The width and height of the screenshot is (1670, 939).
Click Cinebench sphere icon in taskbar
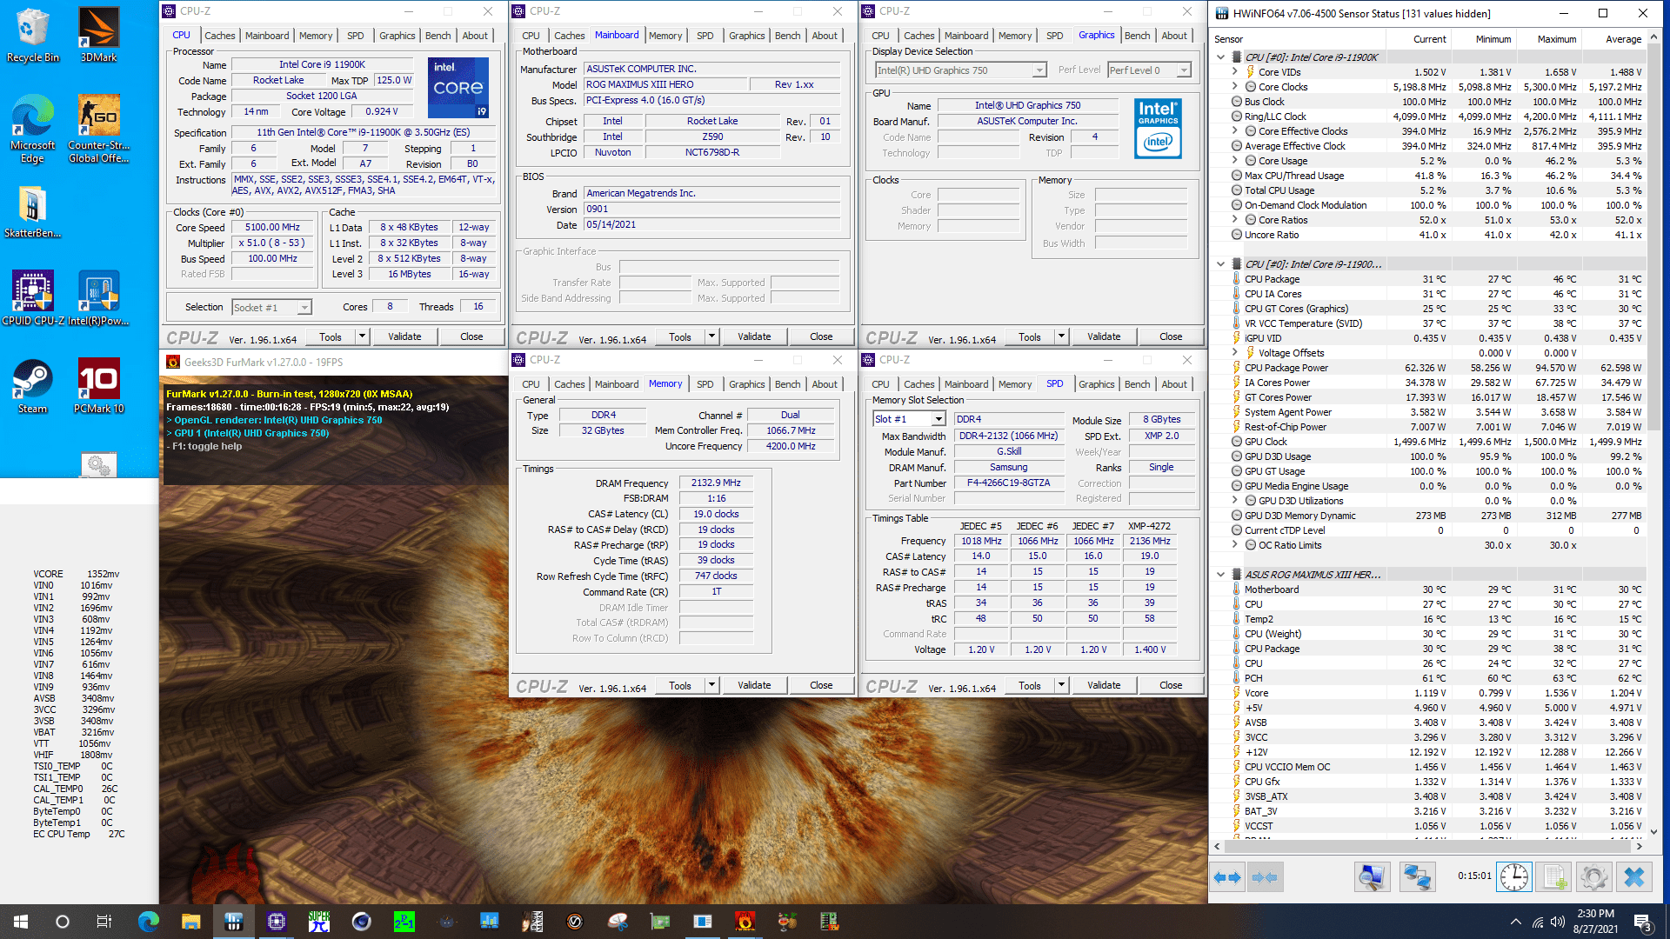click(362, 922)
